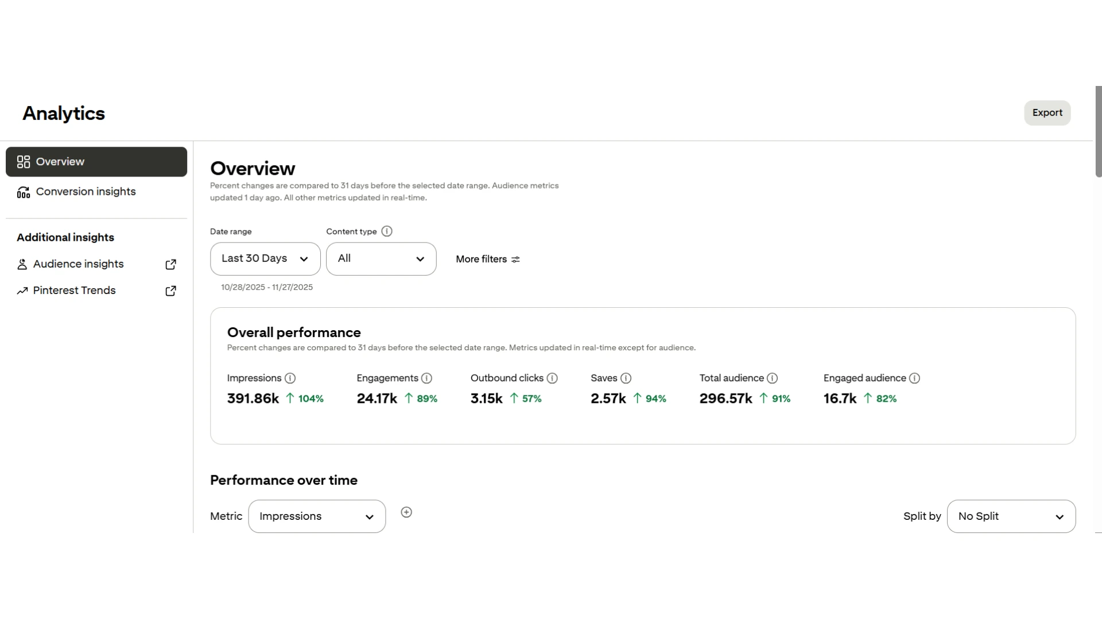Click the plus icon to add another metric
This screenshot has height=619, width=1102.
[406, 512]
